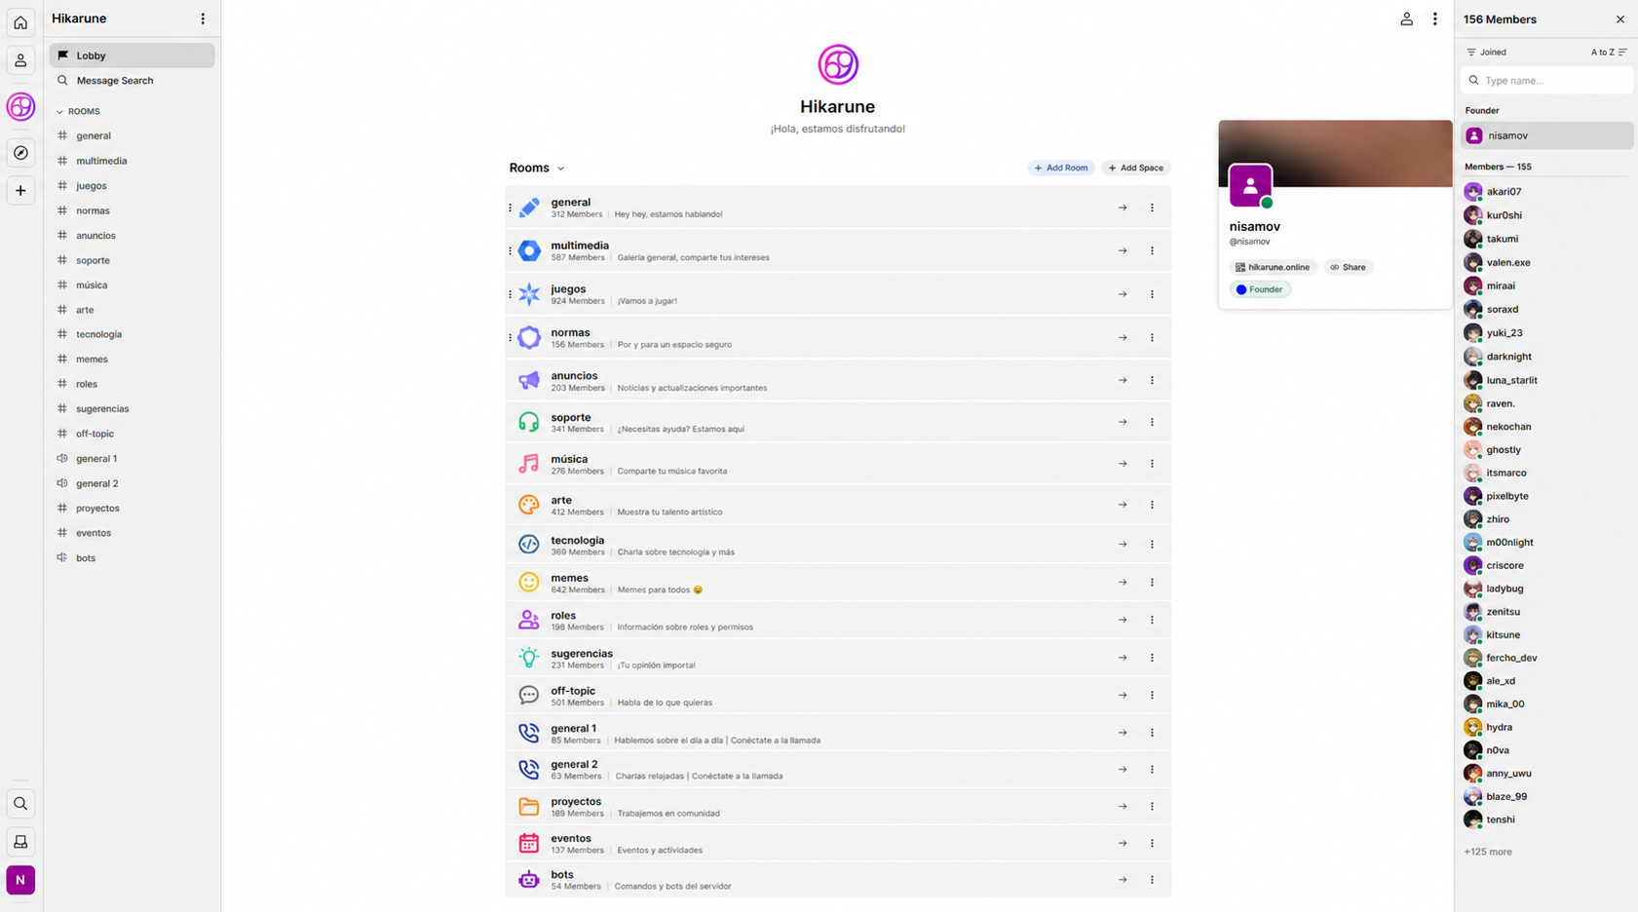Screen dimensions: 1638x912
Task: Click the plus icon to create a space
Action: (20, 191)
